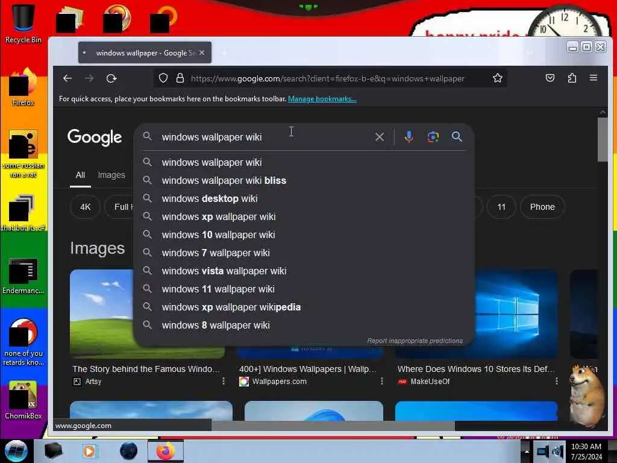Open options for the MakeUseOf image result
The height and width of the screenshot is (463, 617).
[x=556, y=381]
